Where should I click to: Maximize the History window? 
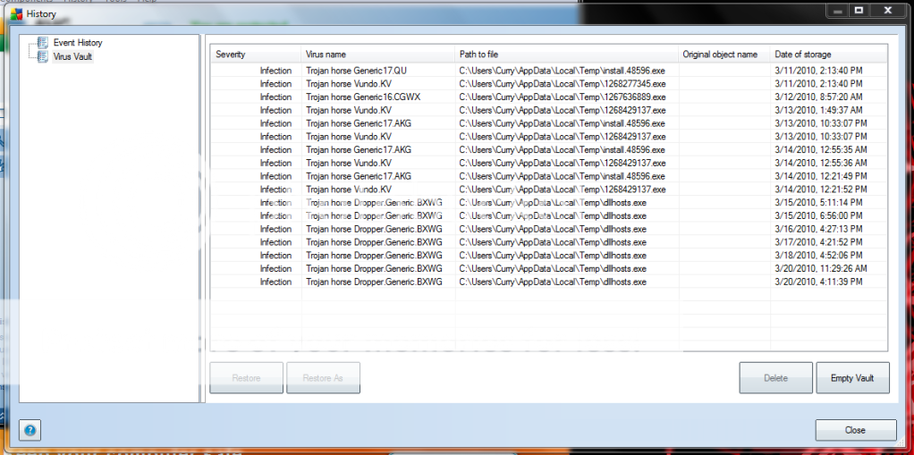pyautogui.click(x=859, y=11)
